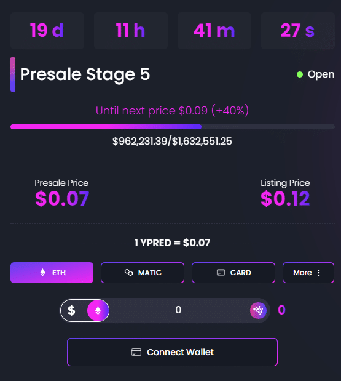Click the wallet icon in Connect Wallet

pyautogui.click(x=136, y=352)
